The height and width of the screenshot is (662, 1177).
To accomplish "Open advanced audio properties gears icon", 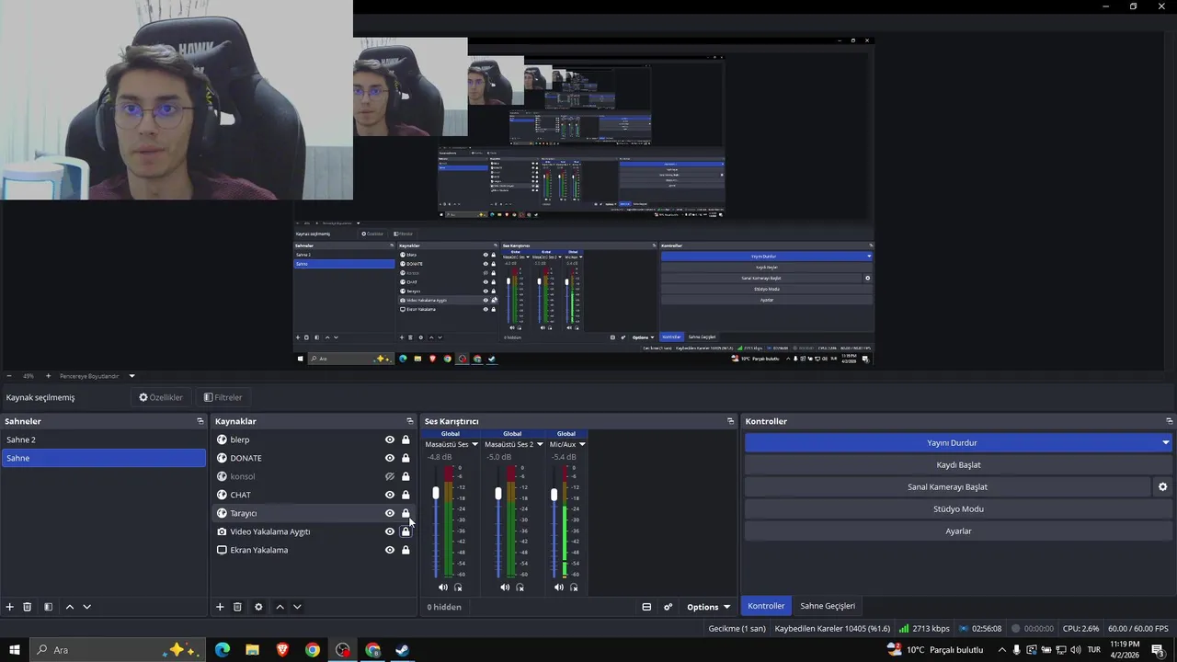I will pyautogui.click(x=668, y=607).
